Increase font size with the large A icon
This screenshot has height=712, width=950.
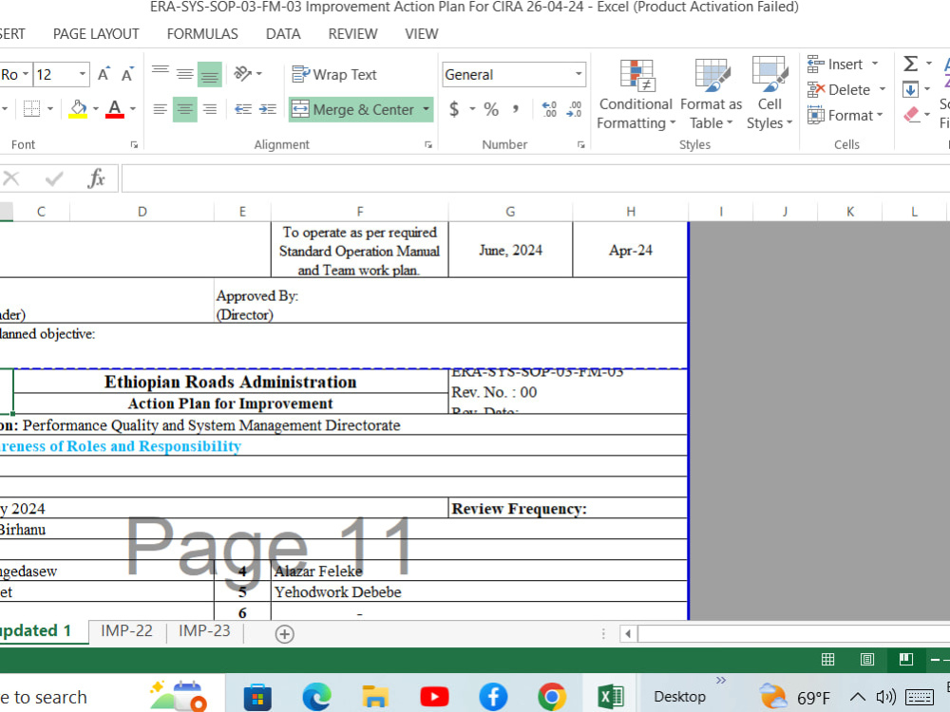pyautogui.click(x=104, y=74)
